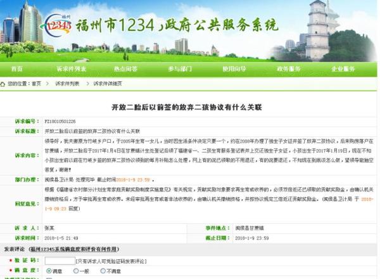Switch to the 热点问答 tab

[x=125, y=68]
